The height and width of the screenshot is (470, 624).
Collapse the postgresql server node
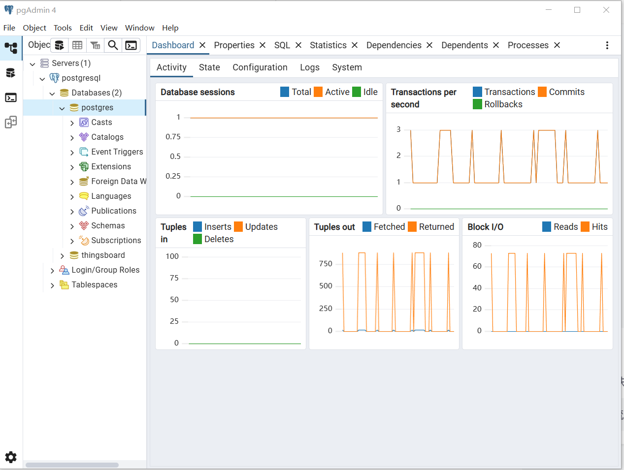pyautogui.click(x=42, y=79)
